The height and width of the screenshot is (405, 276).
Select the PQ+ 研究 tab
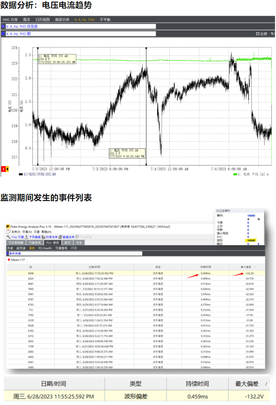pyautogui.click(x=53, y=242)
